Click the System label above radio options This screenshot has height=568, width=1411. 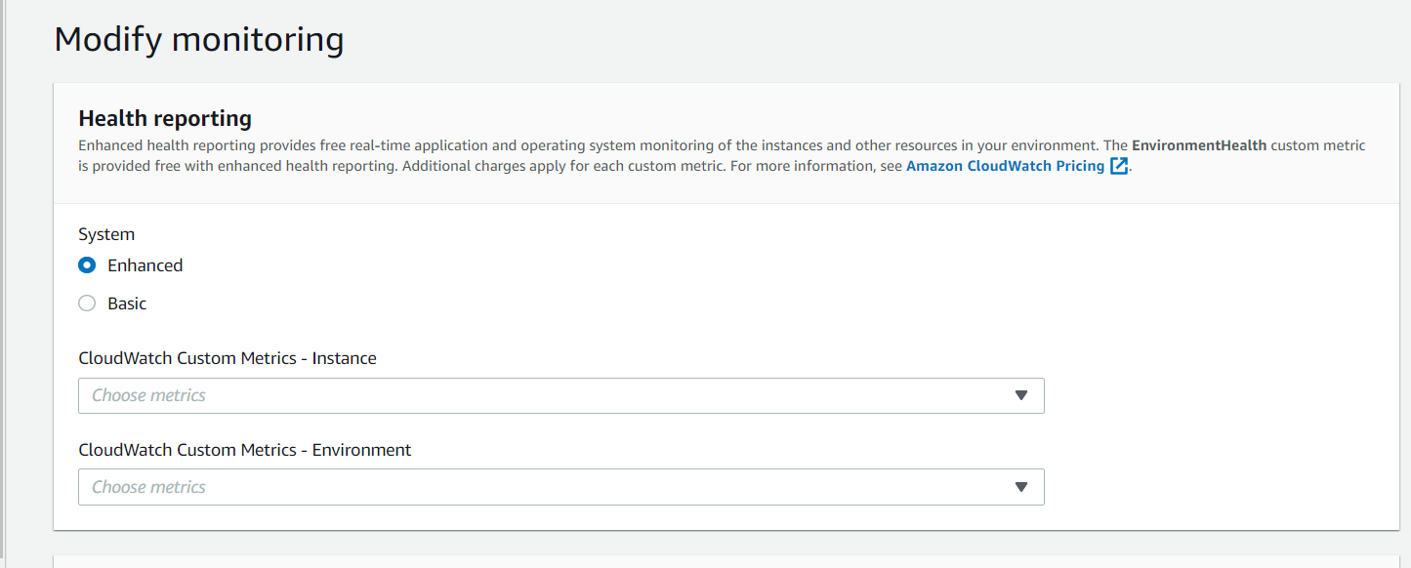[x=106, y=234]
